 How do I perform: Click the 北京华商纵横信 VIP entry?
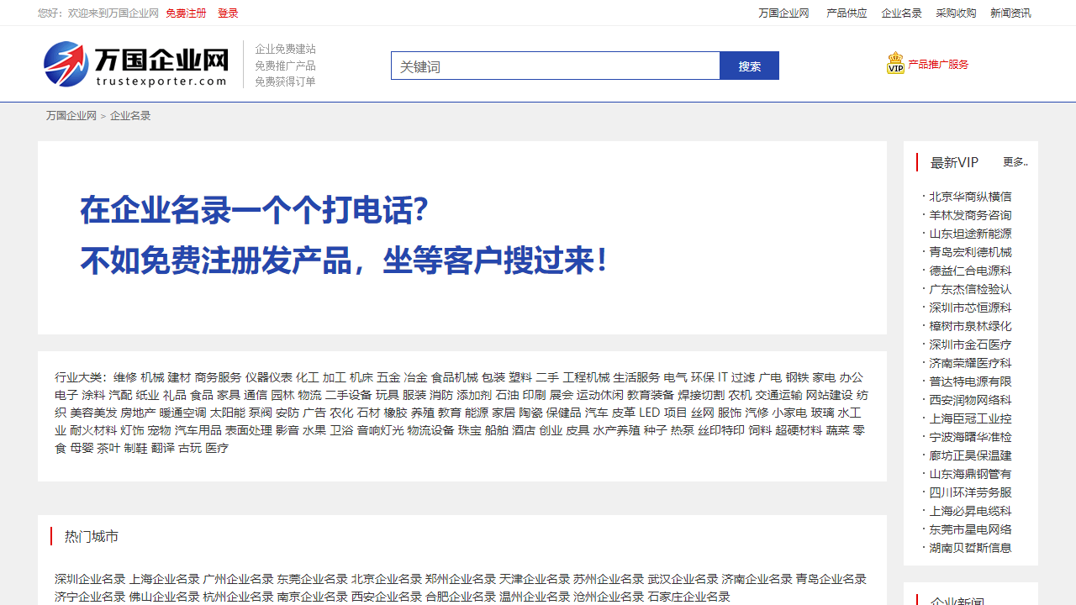click(969, 196)
